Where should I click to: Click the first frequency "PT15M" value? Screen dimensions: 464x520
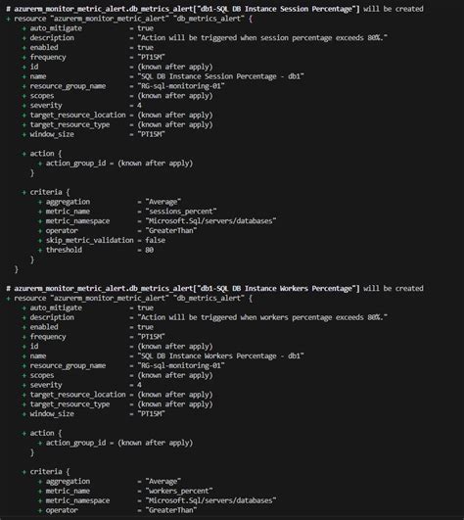tap(151, 58)
